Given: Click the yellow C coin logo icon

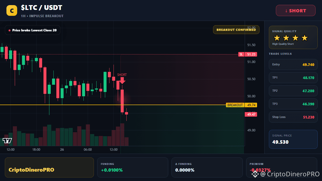Looking at the screenshot, I should 12,10.
